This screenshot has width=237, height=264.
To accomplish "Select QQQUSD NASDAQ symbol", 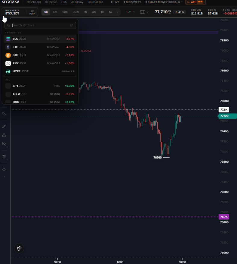I will click(40, 102).
